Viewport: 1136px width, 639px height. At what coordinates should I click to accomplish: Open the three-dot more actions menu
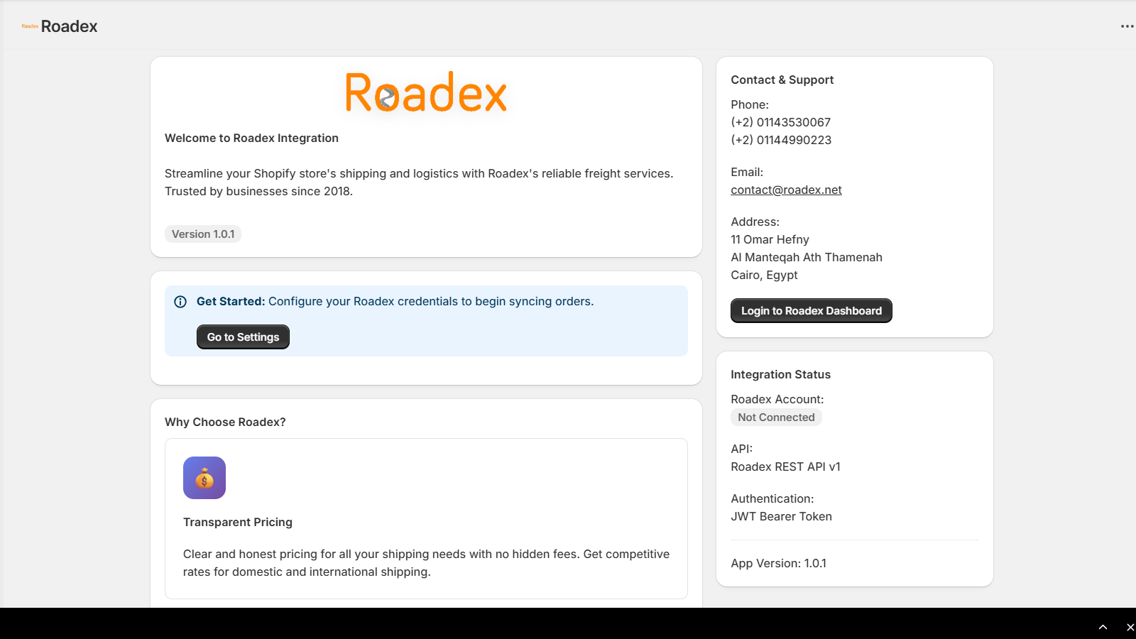point(1127,26)
